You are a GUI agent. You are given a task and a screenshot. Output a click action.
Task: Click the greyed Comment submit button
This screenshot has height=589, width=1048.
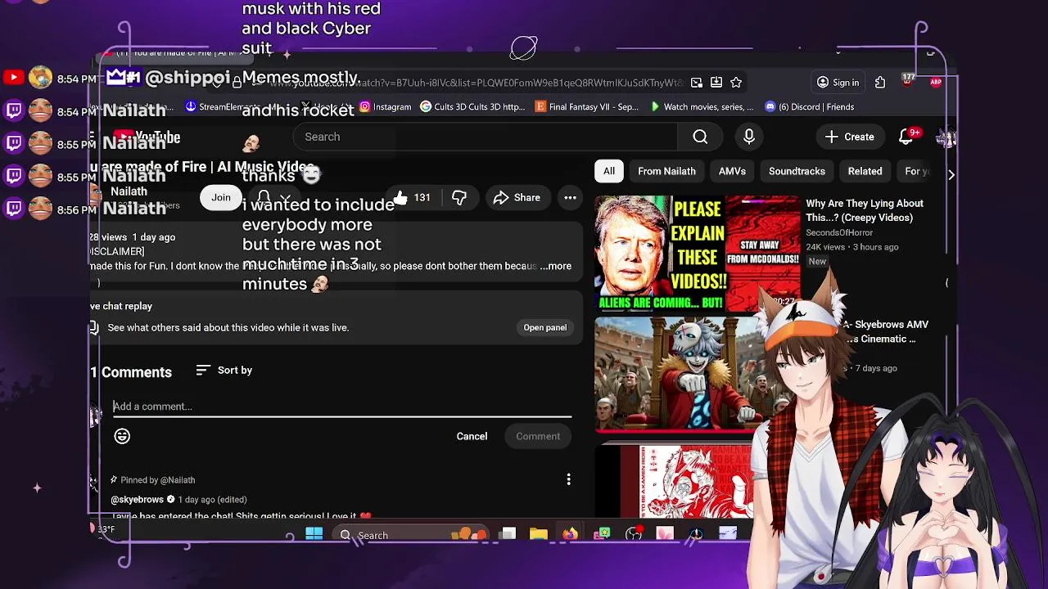point(538,436)
